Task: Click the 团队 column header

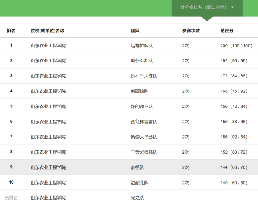Action: click(x=135, y=31)
